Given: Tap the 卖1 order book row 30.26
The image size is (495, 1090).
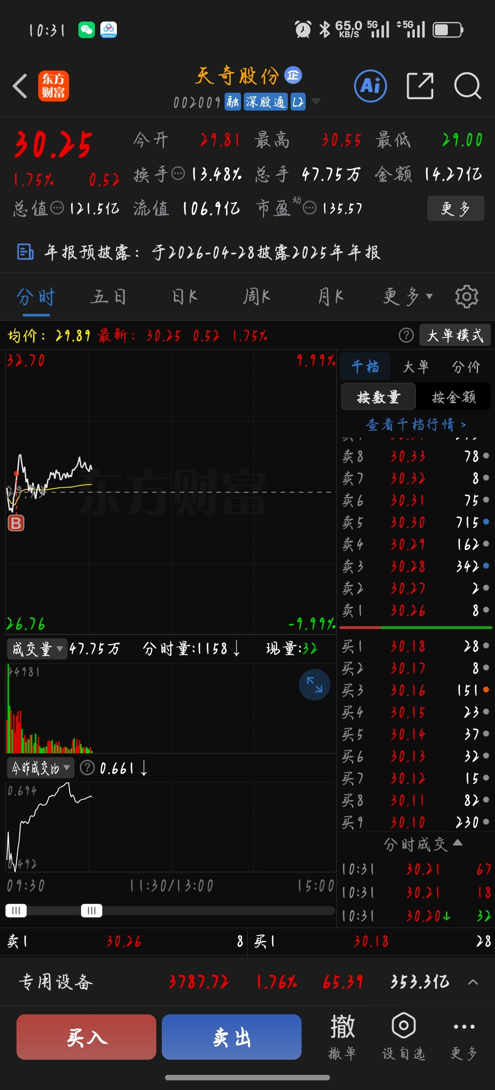Looking at the screenshot, I should point(416,610).
